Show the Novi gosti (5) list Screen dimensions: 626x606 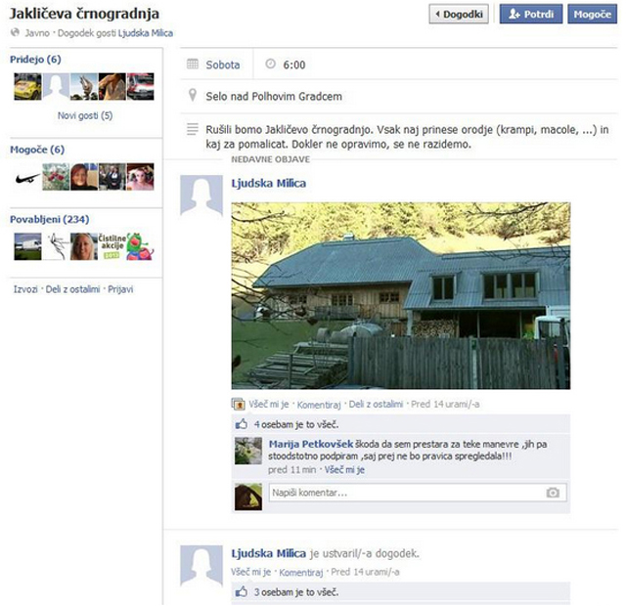coord(85,115)
